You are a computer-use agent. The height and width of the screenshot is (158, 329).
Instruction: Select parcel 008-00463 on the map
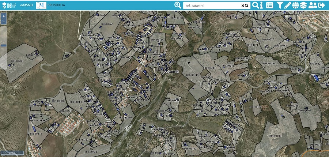[x=107, y=24]
